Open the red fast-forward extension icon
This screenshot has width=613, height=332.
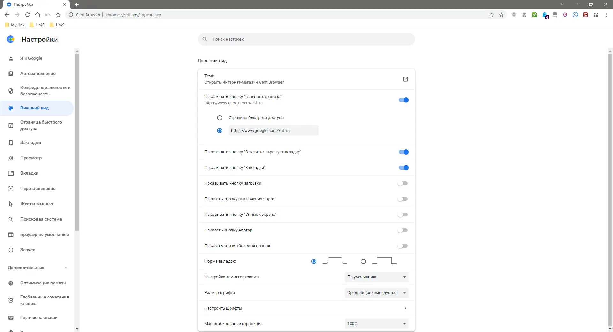coord(586,15)
